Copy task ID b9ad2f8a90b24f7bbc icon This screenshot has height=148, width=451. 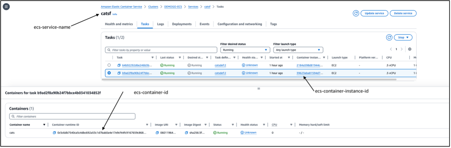tap(119, 73)
